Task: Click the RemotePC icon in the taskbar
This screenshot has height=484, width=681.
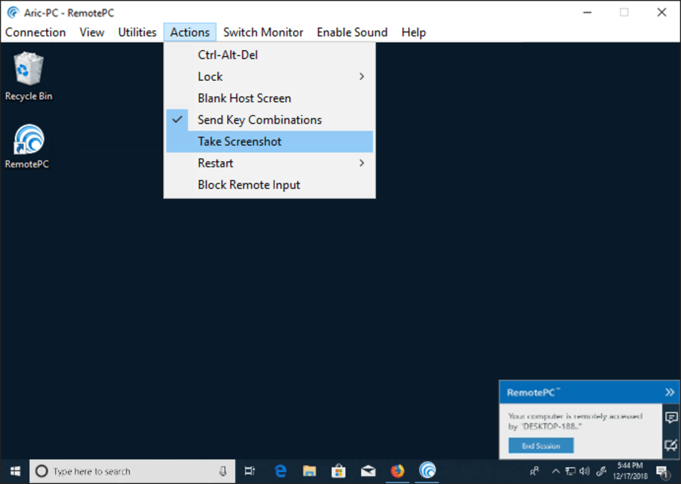Action: [x=427, y=471]
